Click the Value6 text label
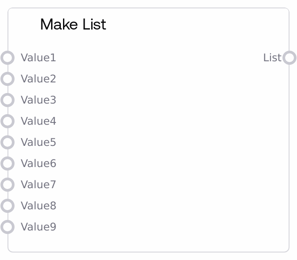 38,163
